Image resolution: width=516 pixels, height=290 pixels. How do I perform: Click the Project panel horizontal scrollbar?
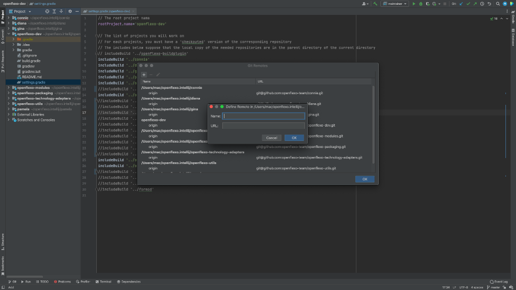(24, 277)
